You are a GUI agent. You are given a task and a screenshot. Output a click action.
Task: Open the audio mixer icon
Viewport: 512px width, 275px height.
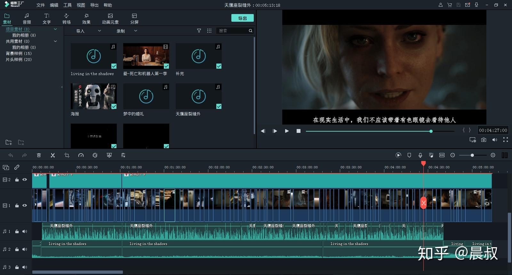pyautogui.click(x=431, y=155)
